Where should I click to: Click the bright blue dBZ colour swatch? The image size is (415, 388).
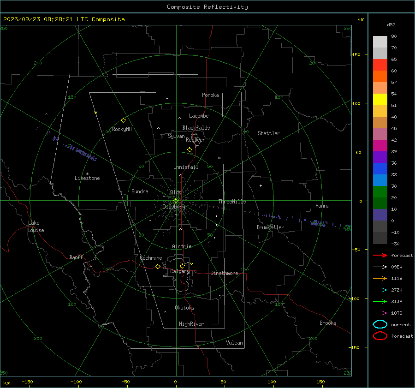click(x=380, y=169)
